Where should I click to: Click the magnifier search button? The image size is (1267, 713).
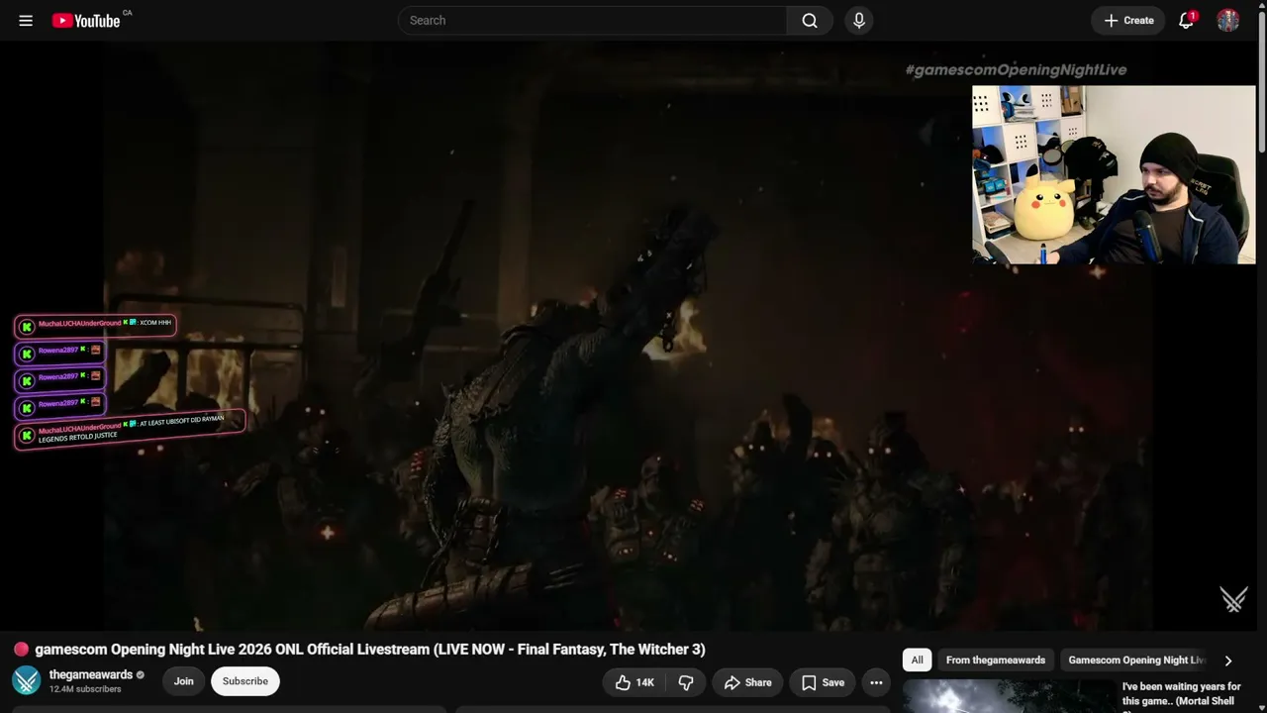[x=810, y=20]
